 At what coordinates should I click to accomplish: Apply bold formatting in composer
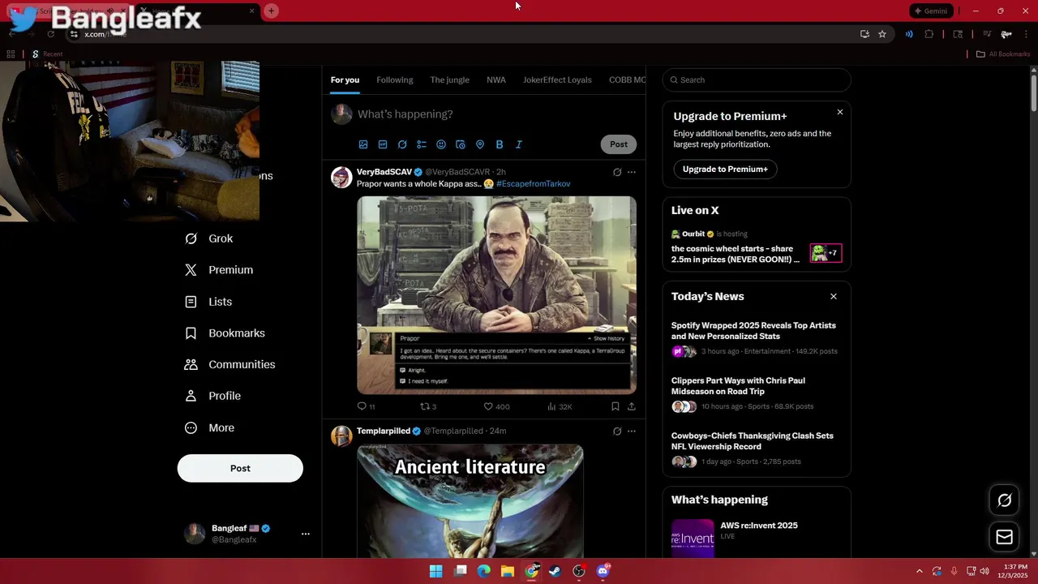coord(500,144)
